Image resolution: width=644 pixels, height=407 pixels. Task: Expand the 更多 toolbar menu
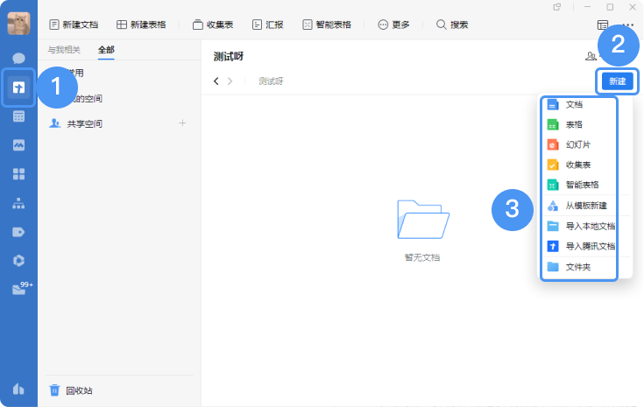click(393, 25)
